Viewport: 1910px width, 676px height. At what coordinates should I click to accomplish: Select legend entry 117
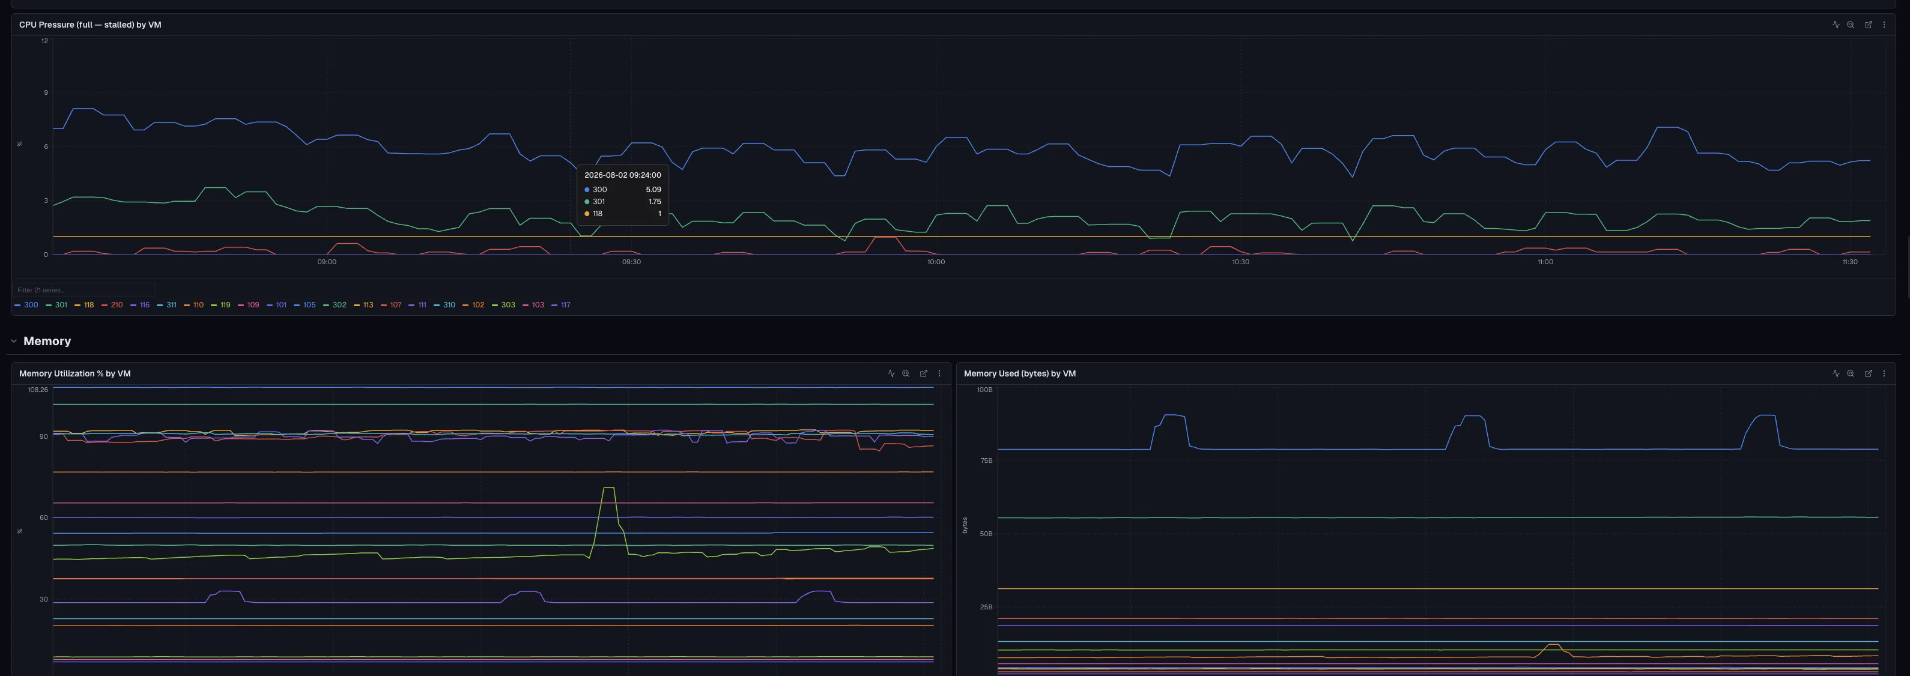point(561,304)
